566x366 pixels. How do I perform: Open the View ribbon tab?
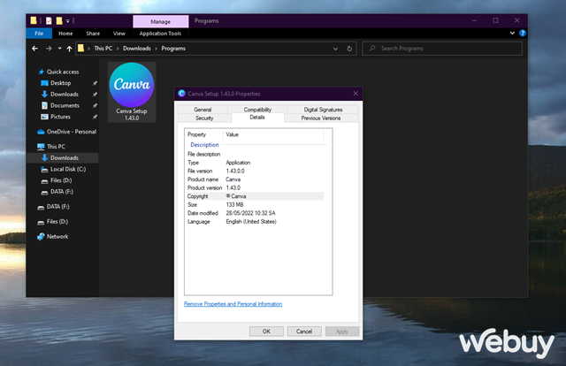pos(119,34)
